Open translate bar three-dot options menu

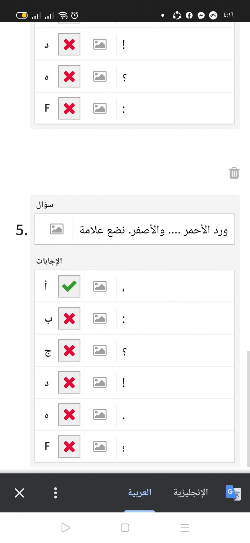56,493
